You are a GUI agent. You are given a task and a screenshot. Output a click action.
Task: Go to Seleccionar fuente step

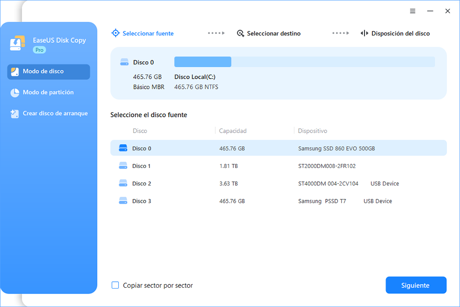(143, 34)
